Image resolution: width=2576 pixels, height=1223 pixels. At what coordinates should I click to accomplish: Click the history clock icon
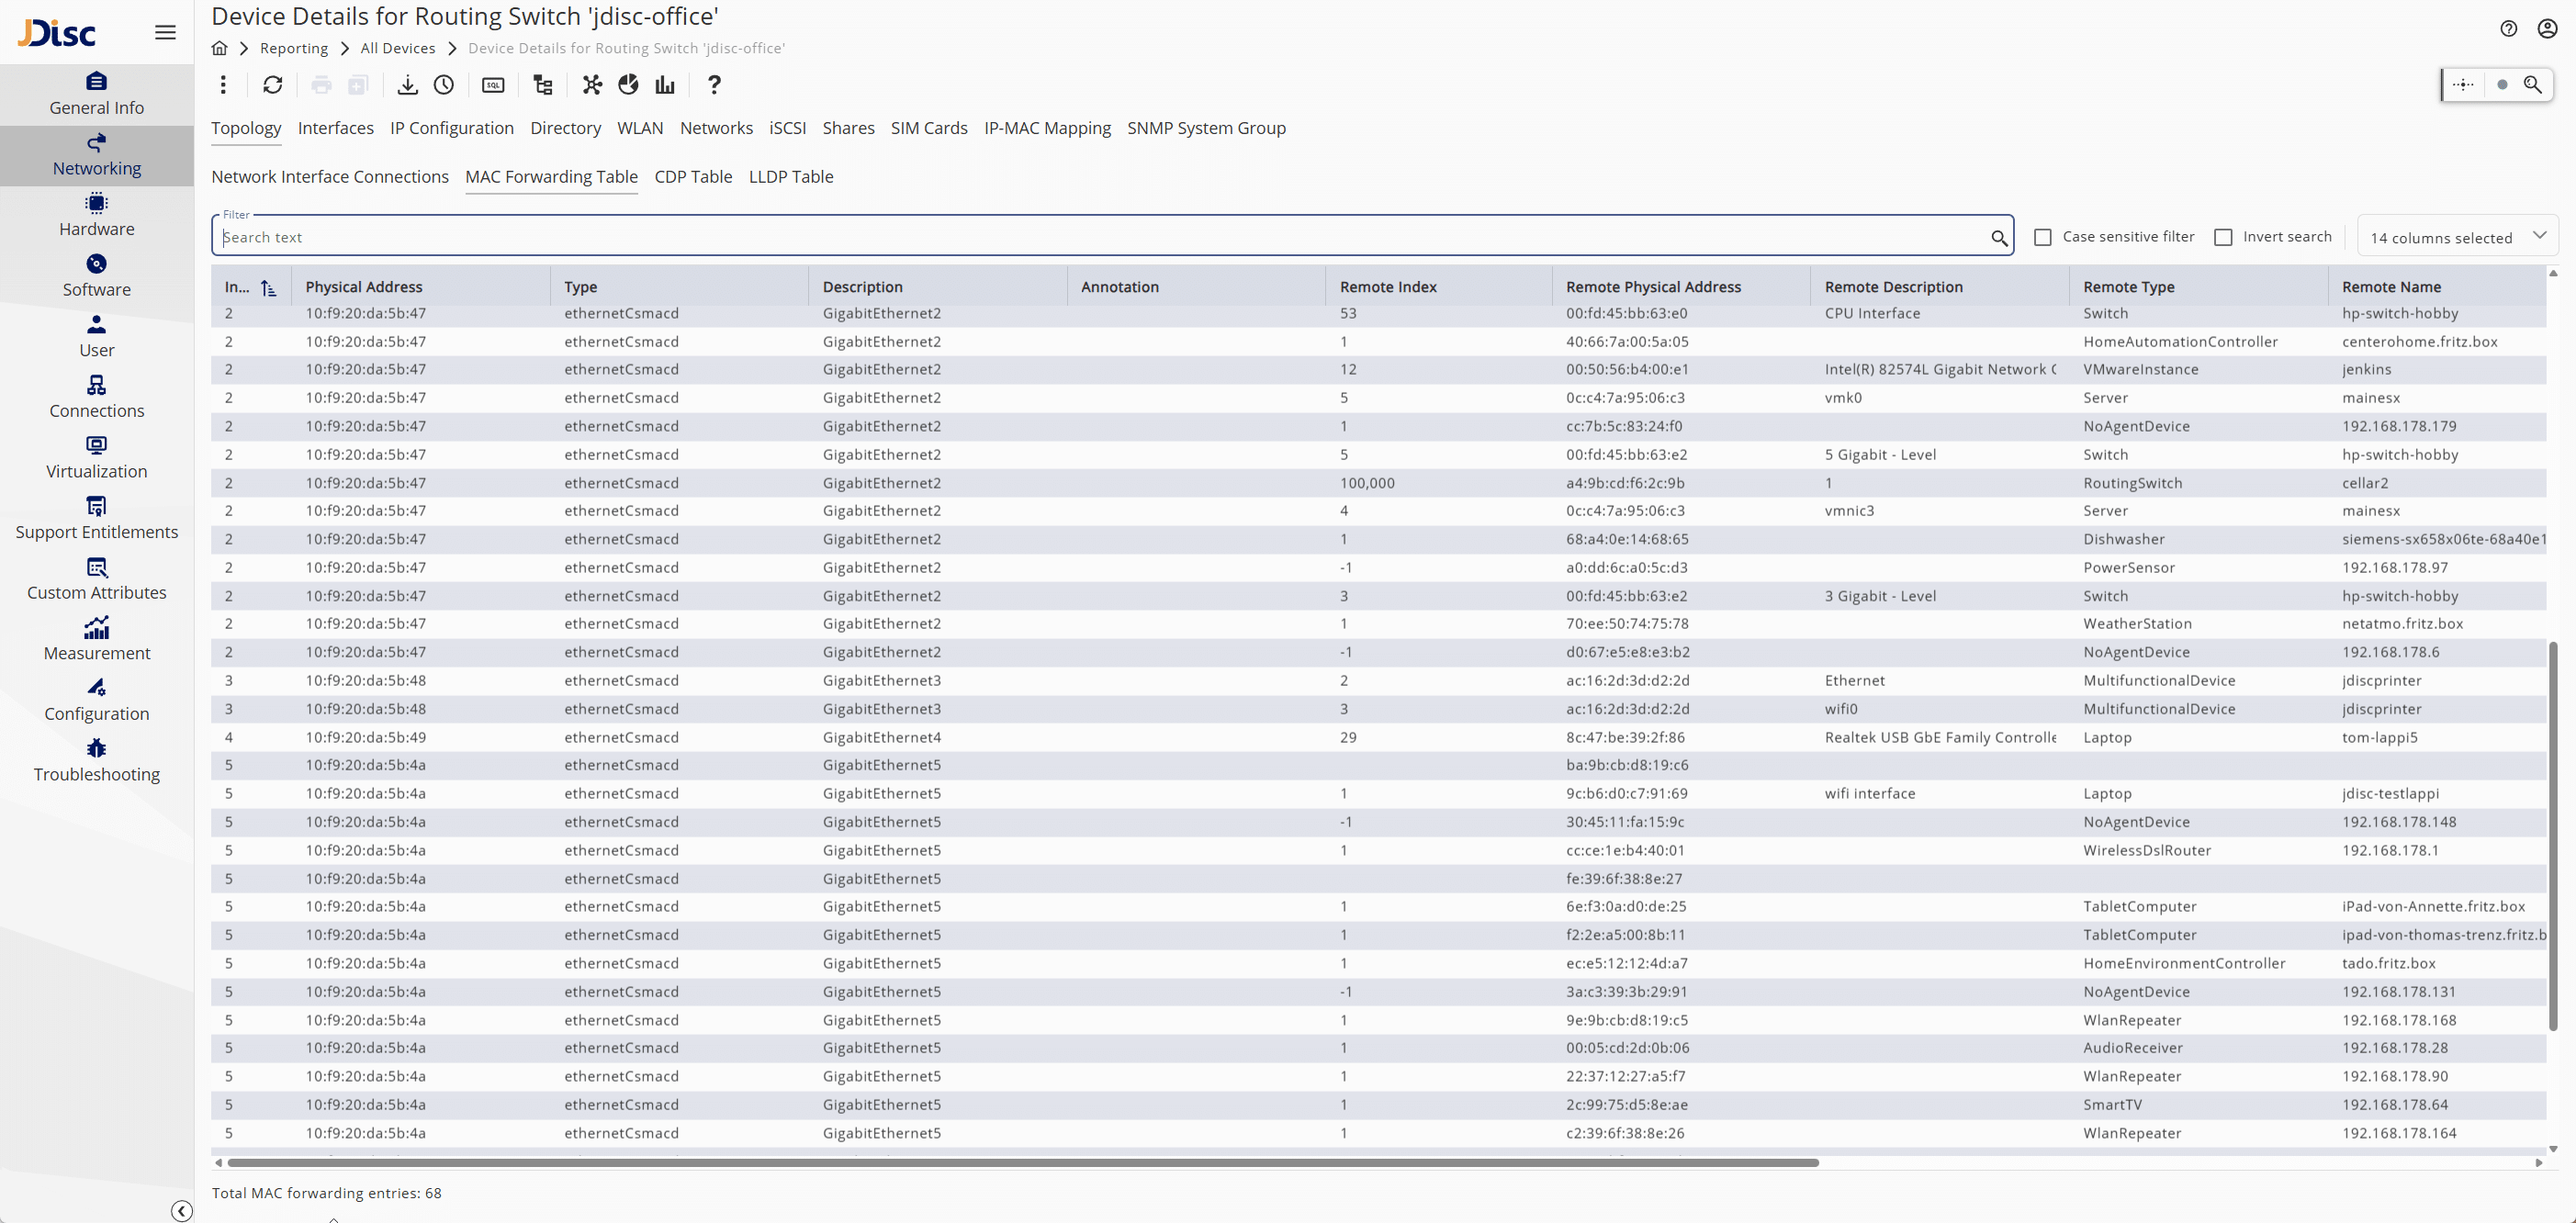[x=444, y=85]
